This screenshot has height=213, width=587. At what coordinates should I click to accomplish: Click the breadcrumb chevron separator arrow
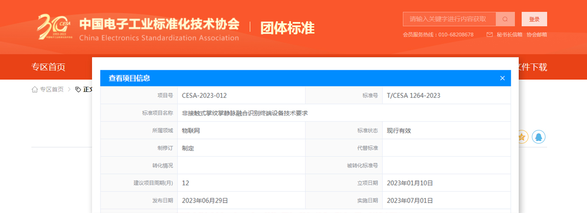[69, 89]
